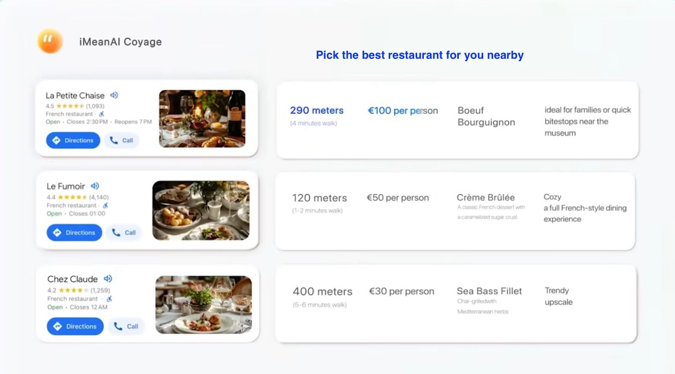Play audio pronunciation for Le Fumoir
Screen dimensions: 675x374
(95, 186)
